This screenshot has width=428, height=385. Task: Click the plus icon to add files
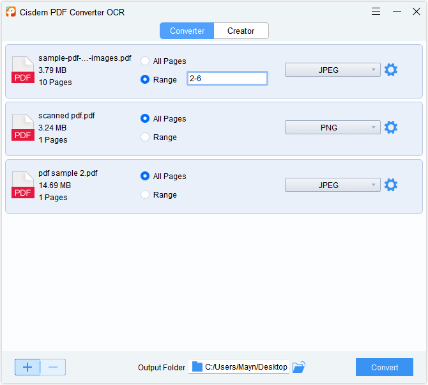(x=27, y=367)
